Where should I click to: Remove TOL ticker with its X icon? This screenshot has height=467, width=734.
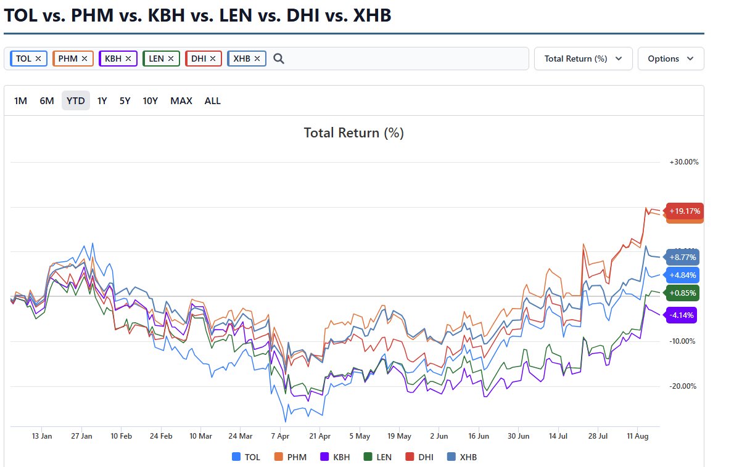[38, 59]
